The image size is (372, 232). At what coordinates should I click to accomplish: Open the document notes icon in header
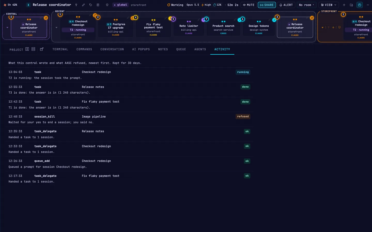pos(98,5)
